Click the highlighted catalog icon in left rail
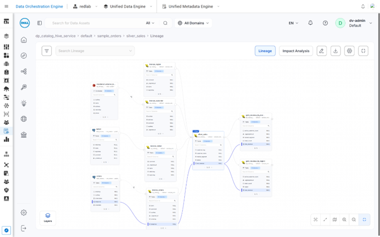380x237 pixels. (6, 131)
